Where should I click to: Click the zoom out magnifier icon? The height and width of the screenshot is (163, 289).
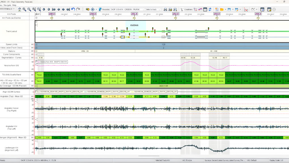(x=29, y=9)
